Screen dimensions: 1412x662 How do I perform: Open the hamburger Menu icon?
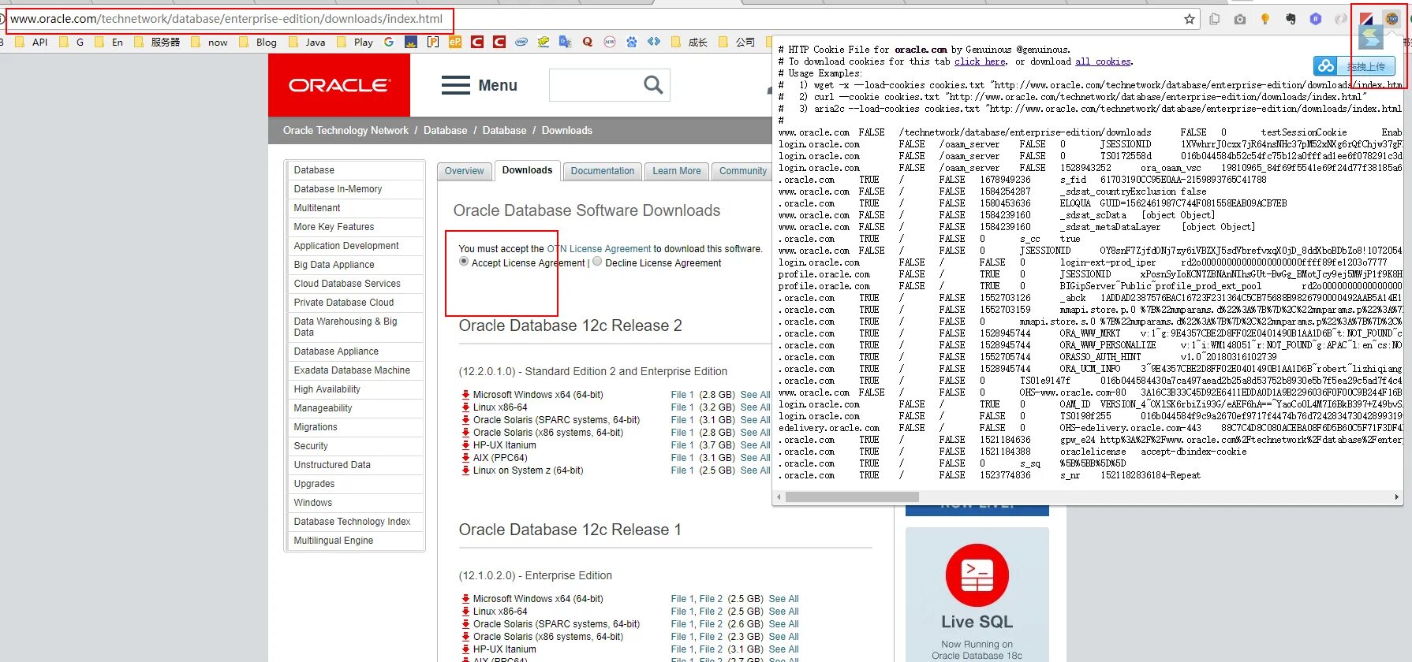[456, 85]
